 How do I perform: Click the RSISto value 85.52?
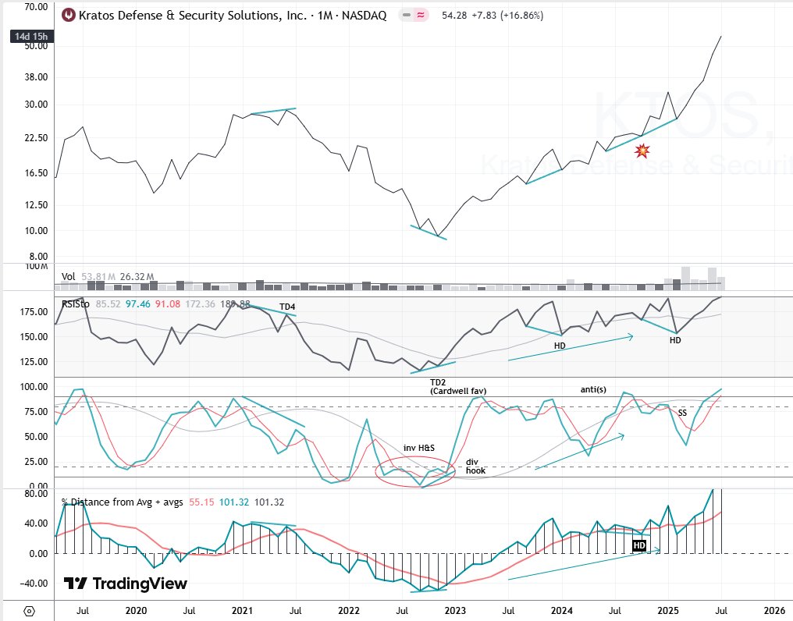coord(108,304)
